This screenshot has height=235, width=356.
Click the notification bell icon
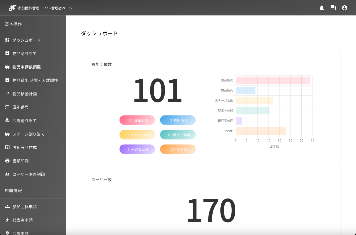322,8
